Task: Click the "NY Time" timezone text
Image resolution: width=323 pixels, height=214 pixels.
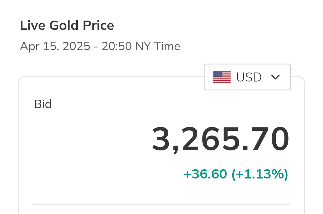Action: (158, 47)
